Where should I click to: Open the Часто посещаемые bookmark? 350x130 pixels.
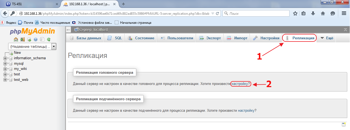52,23
